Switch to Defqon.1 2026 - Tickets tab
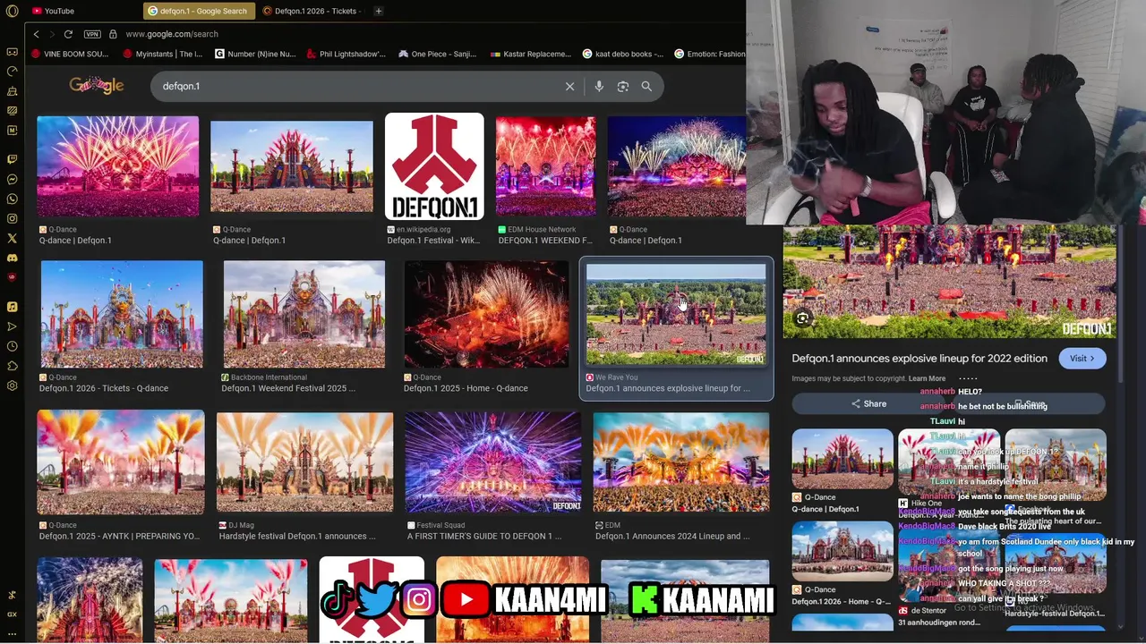This screenshot has height=644, width=1146. 312,11
